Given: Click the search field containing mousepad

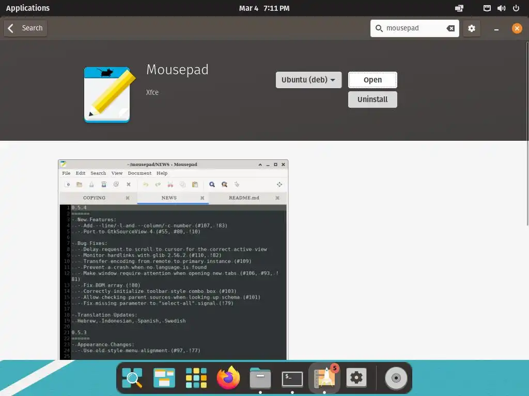Looking at the screenshot, I should tap(414, 28).
